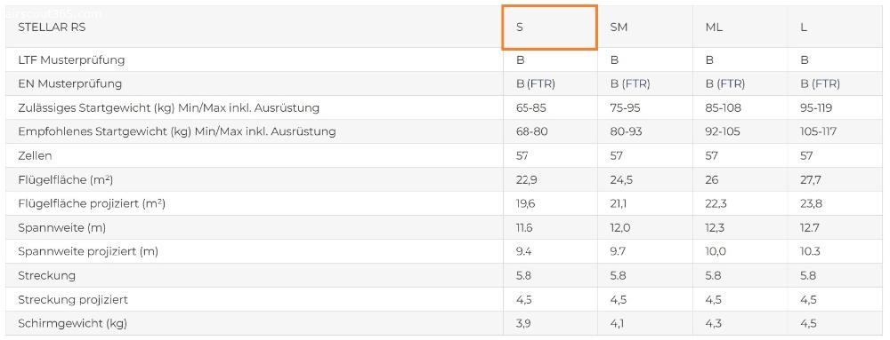Click the Empfohlenes Startgewicht row label

point(176,131)
